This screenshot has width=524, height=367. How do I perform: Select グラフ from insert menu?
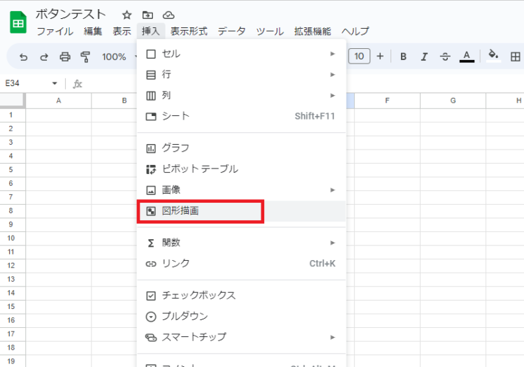241,148
